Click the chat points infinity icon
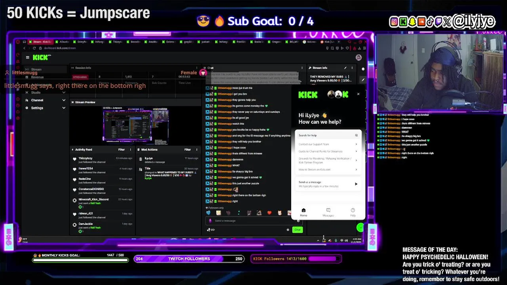 pos(211,230)
